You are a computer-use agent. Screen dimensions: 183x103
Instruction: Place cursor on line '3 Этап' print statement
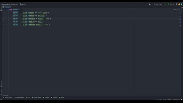32,19
